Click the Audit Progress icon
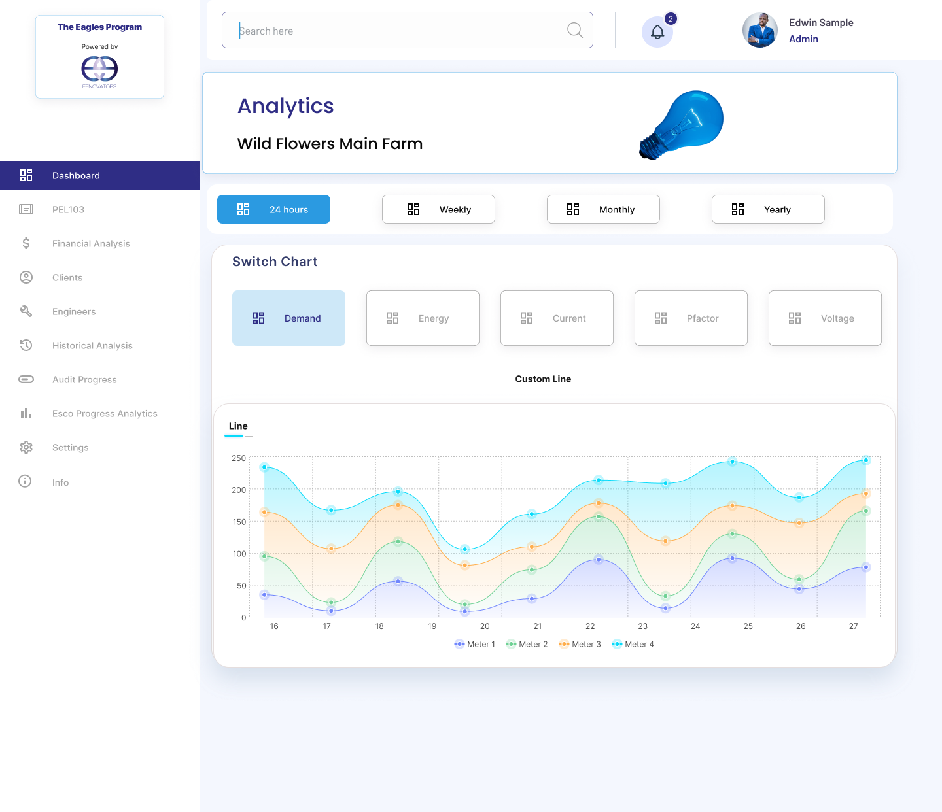Screen dimensions: 942x812 (26, 379)
